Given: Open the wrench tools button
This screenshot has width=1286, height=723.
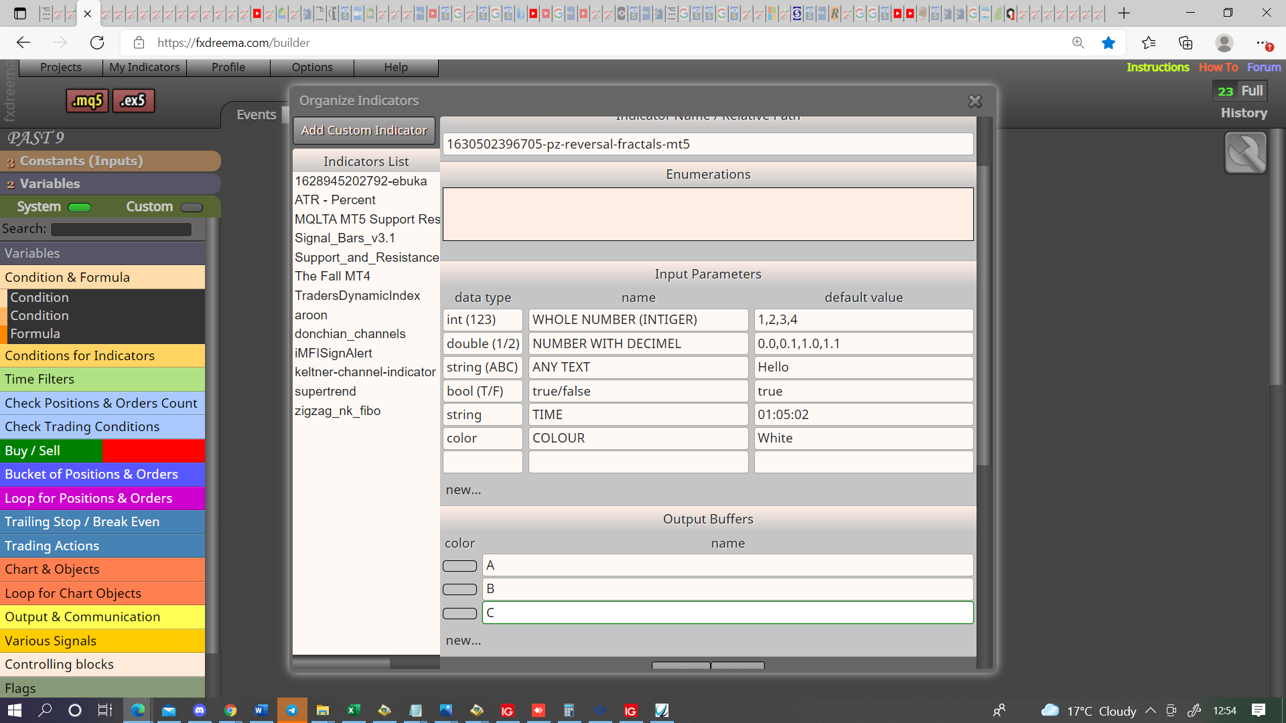Looking at the screenshot, I should (x=1245, y=153).
